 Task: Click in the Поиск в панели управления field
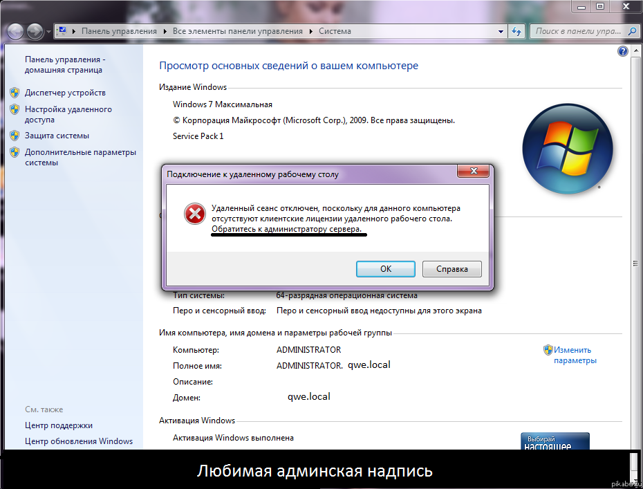tap(577, 31)
